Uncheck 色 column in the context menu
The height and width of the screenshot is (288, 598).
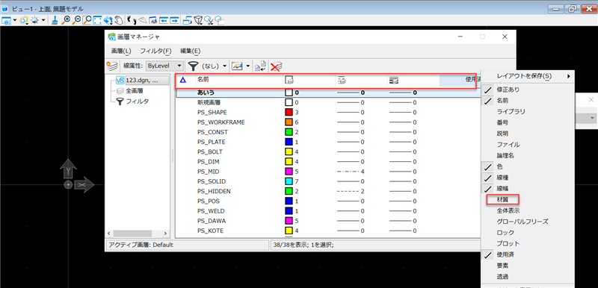click(499, 166)
